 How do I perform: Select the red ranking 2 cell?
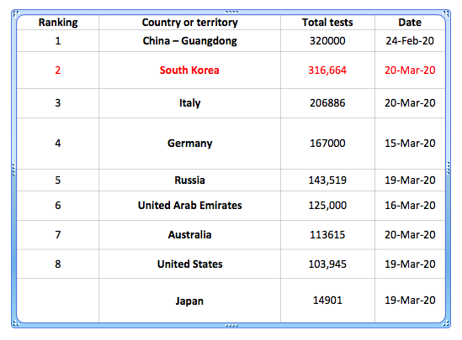pyautogui.click(x=58, y=71)
